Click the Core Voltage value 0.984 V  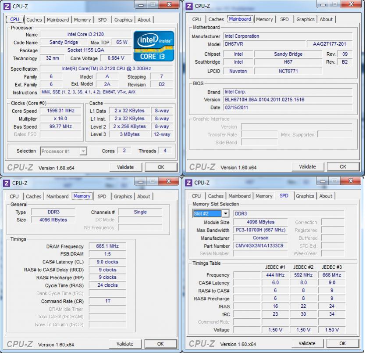[116, 58]
